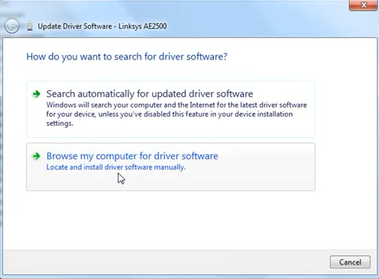Click green arrow beside Browse my computer
The image size is (379, 279).
click(x=37, y=156)
